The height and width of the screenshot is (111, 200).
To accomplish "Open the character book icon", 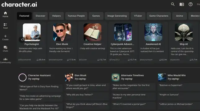I will (x=182, y=4).
